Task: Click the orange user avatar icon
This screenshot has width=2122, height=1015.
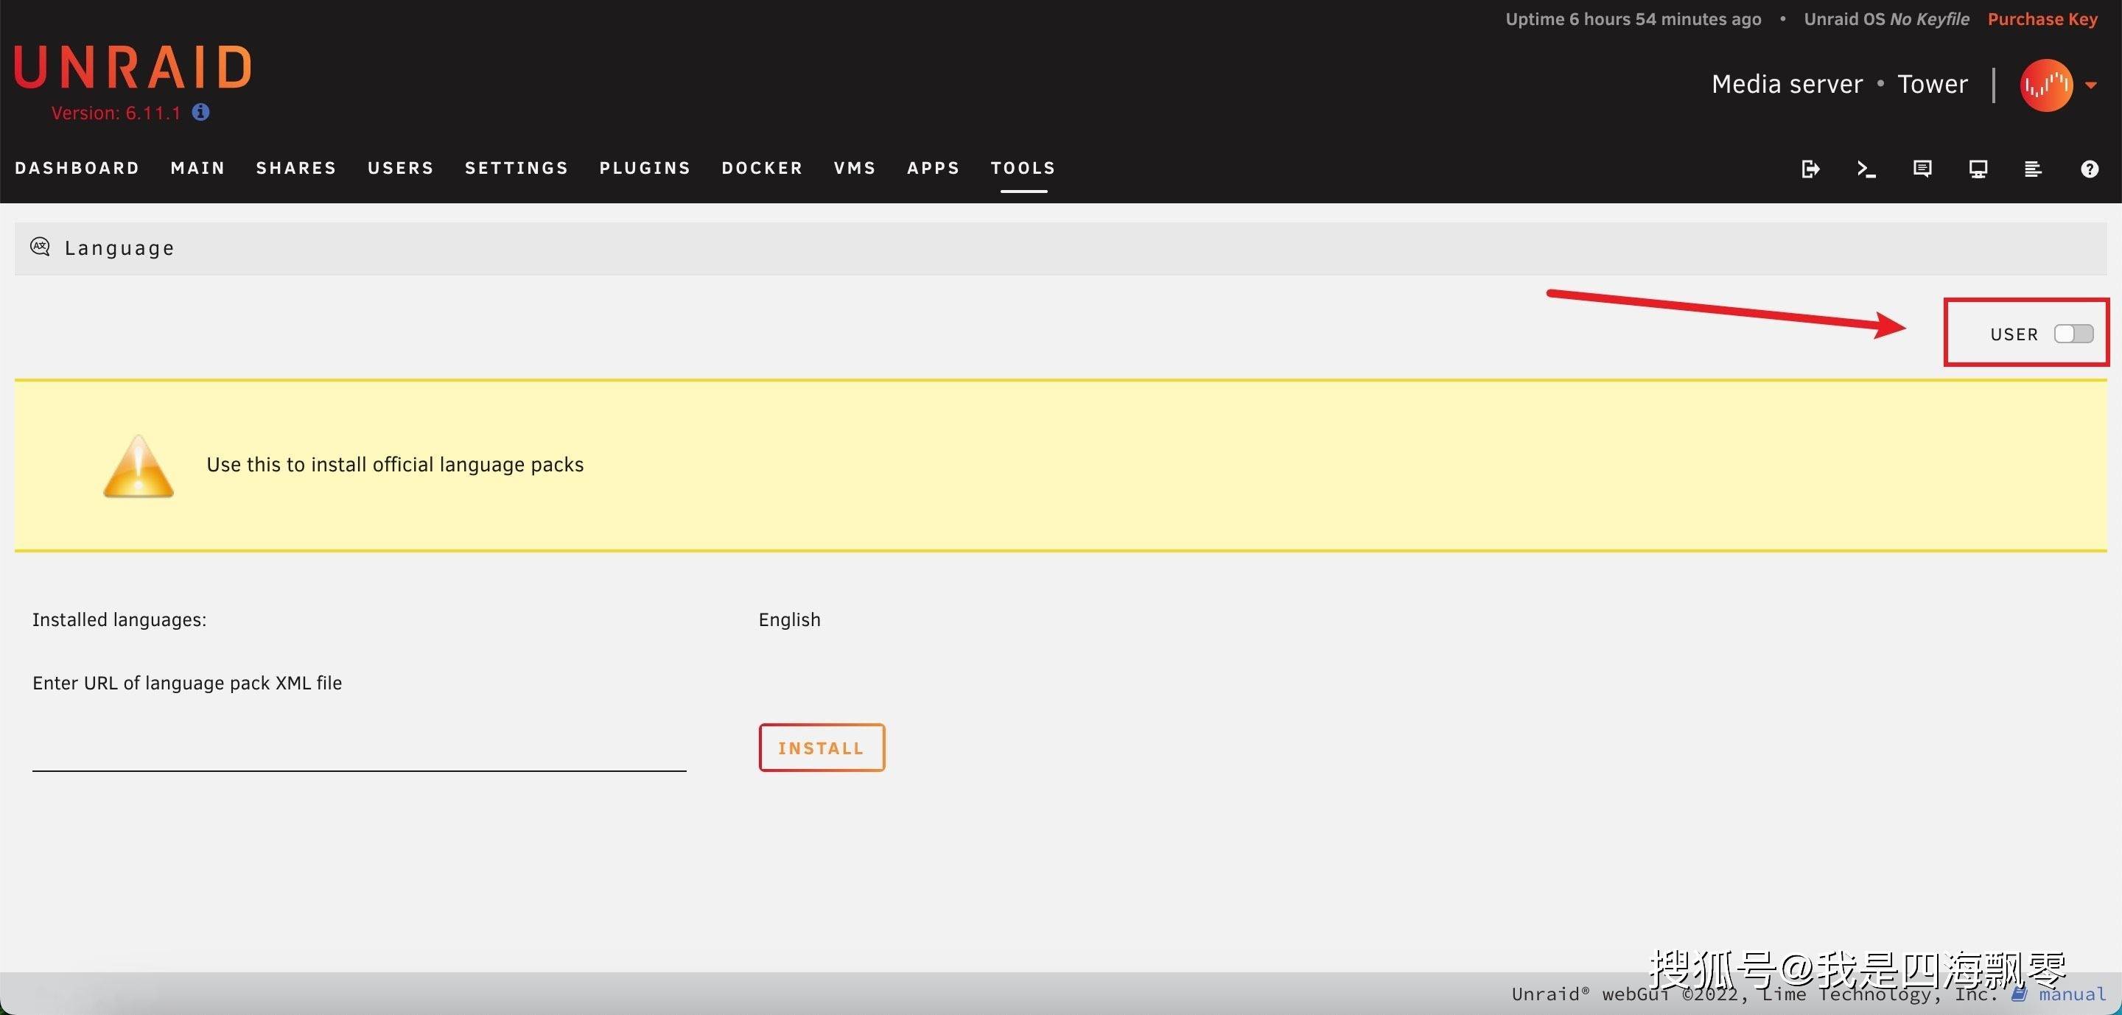Action: pyautogui.click(x=2046, y=84)
